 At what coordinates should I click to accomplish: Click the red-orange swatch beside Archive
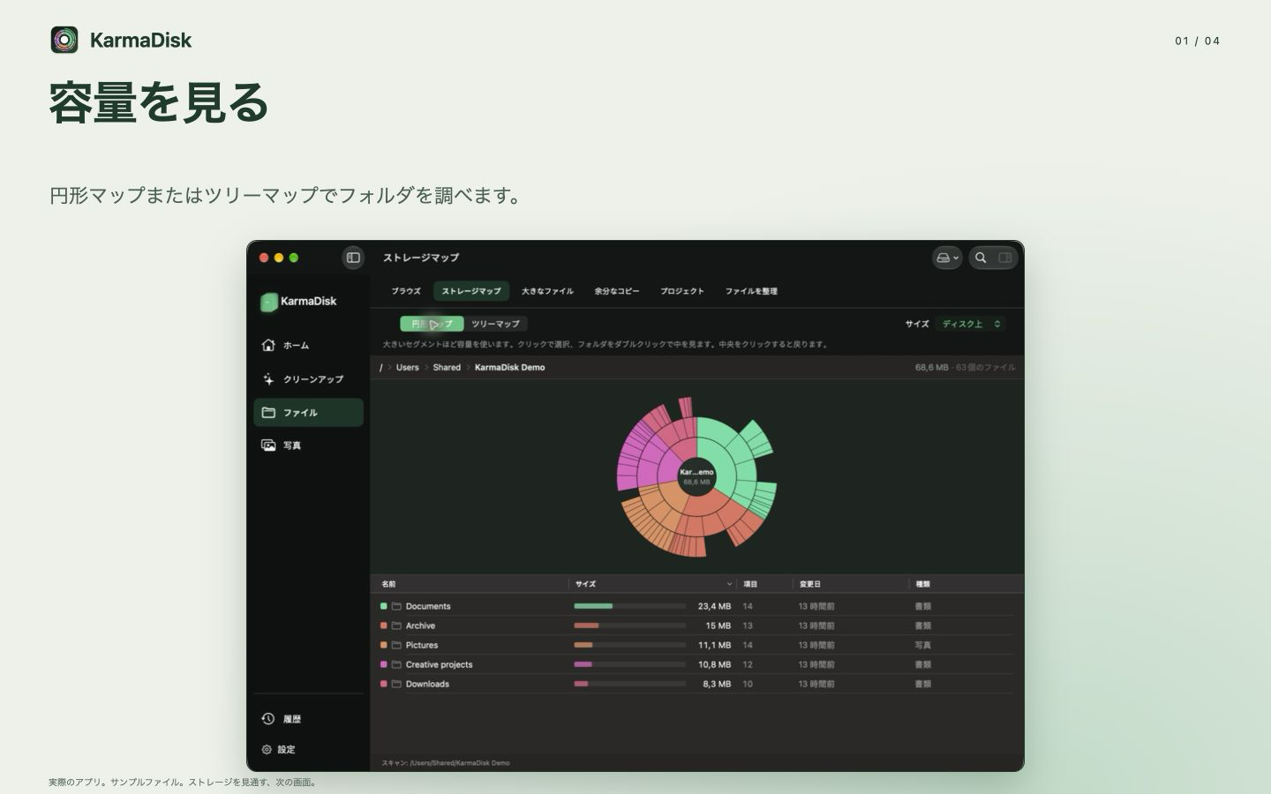384,625
